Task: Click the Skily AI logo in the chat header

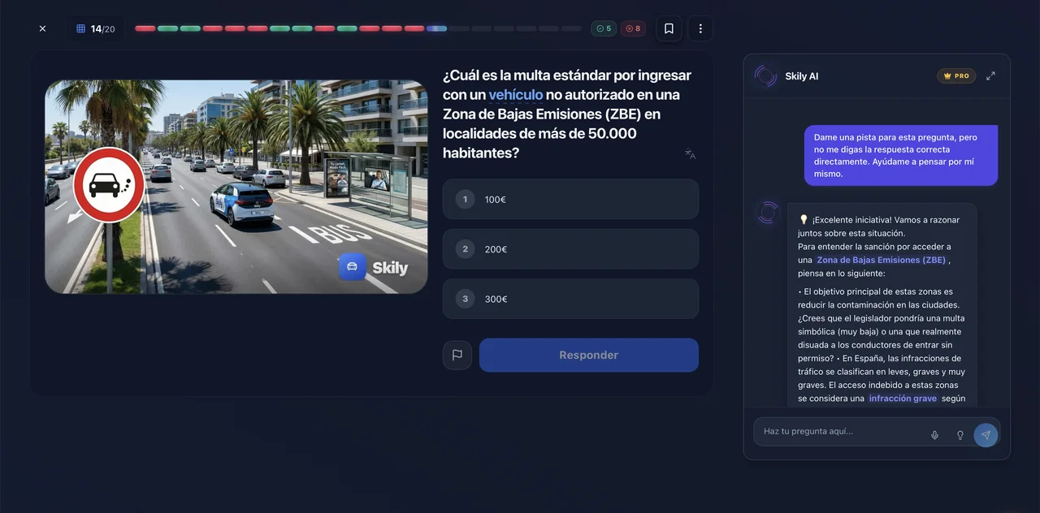Action: click(765, 75)
